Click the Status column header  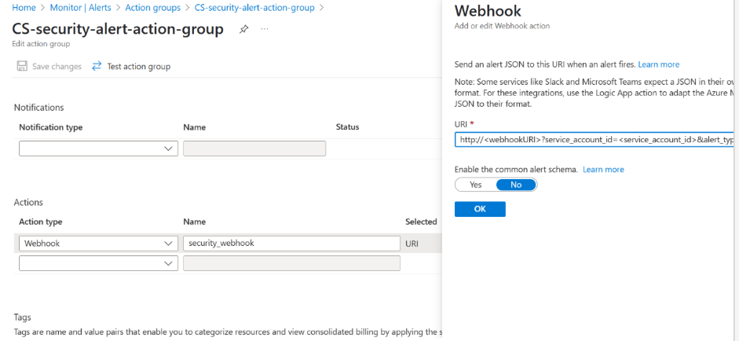click(347, 126)
